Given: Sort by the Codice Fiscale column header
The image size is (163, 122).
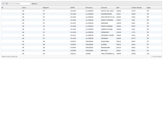Looking at the screenshot, I should (x=139, y=8).
